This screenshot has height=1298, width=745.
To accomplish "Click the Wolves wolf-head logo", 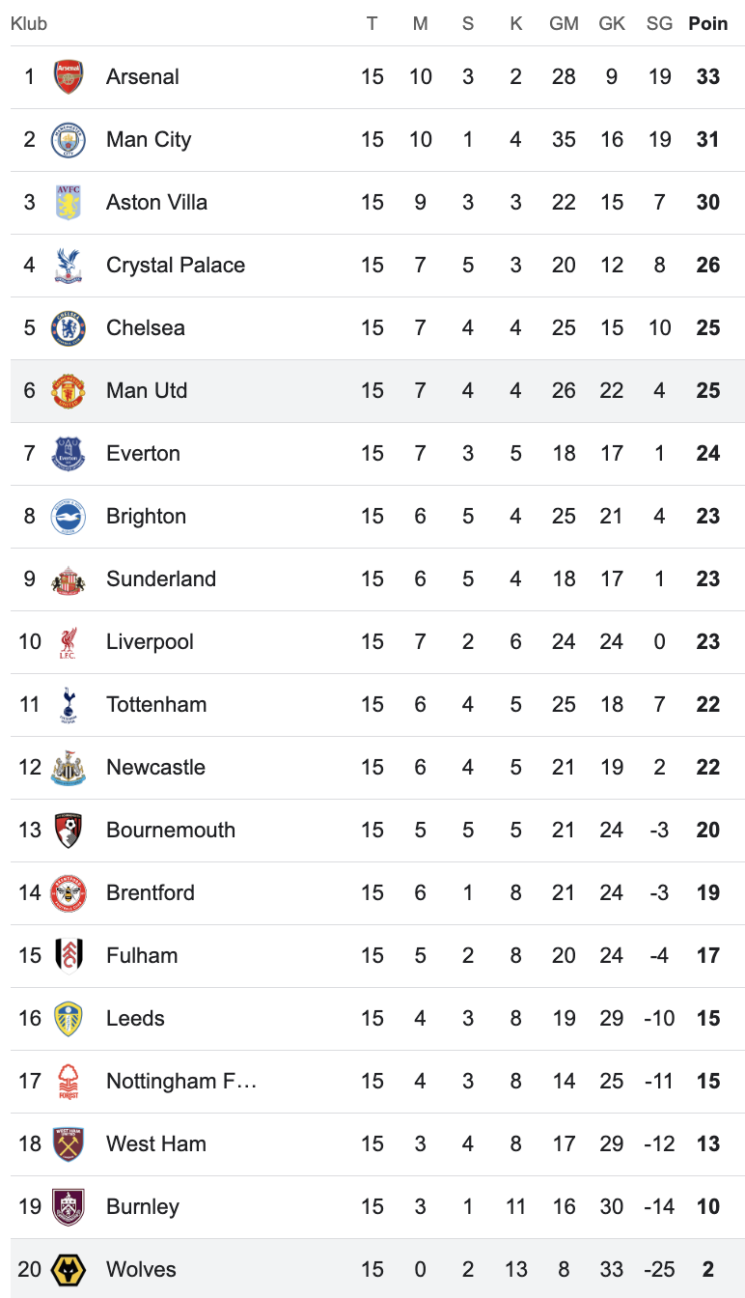I will pyautogui.click(x=69, y=1270).
